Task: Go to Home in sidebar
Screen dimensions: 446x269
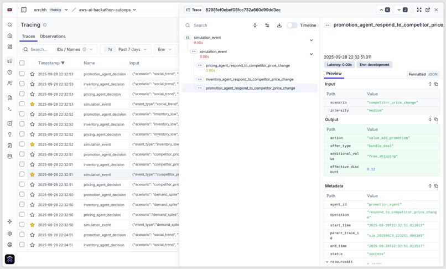Action: tap(9, 35)
